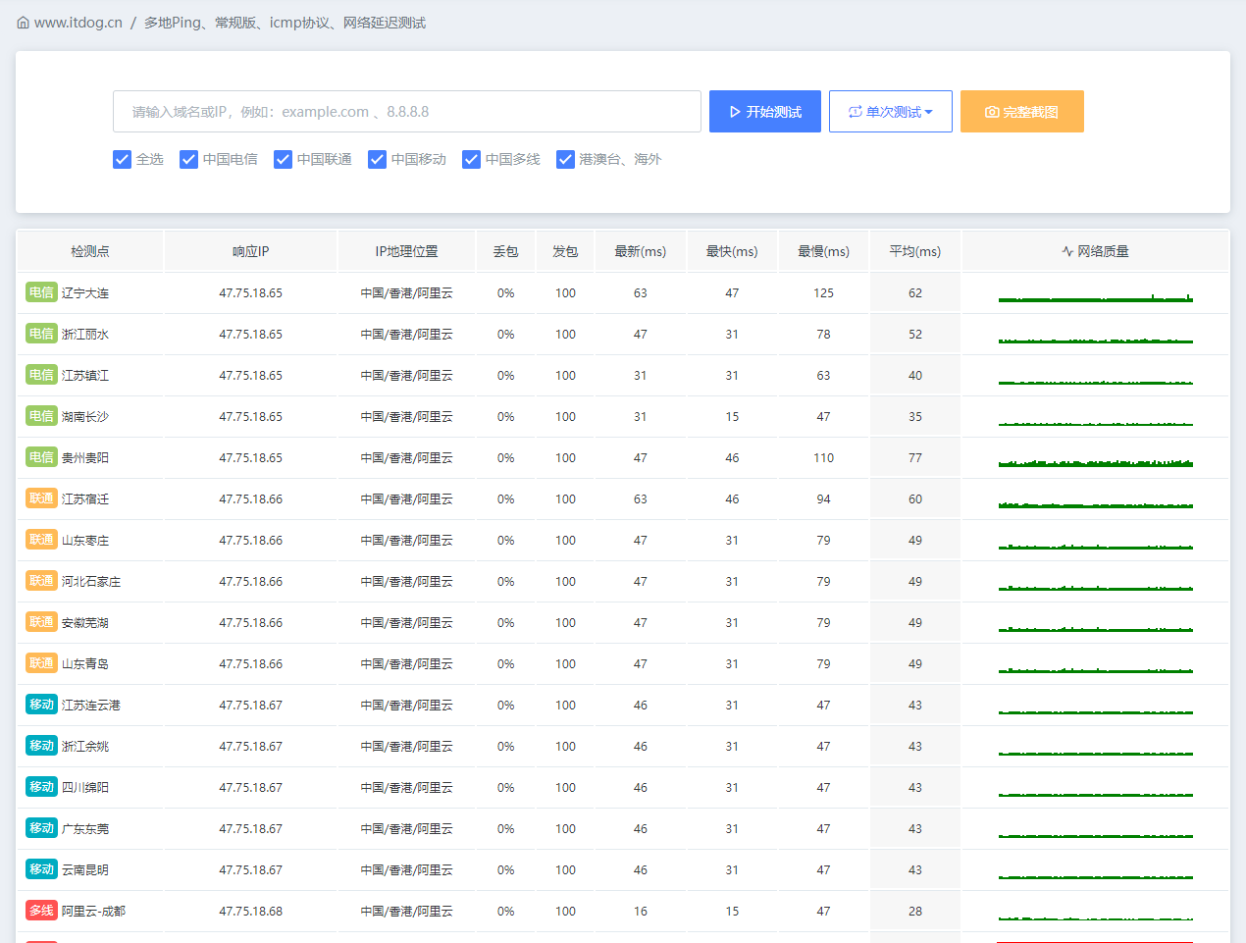1246x943 pixels.
Task: Click the 电信 badge for 辽宁大连
Action: pyautogui.click(x=41, y=292)
